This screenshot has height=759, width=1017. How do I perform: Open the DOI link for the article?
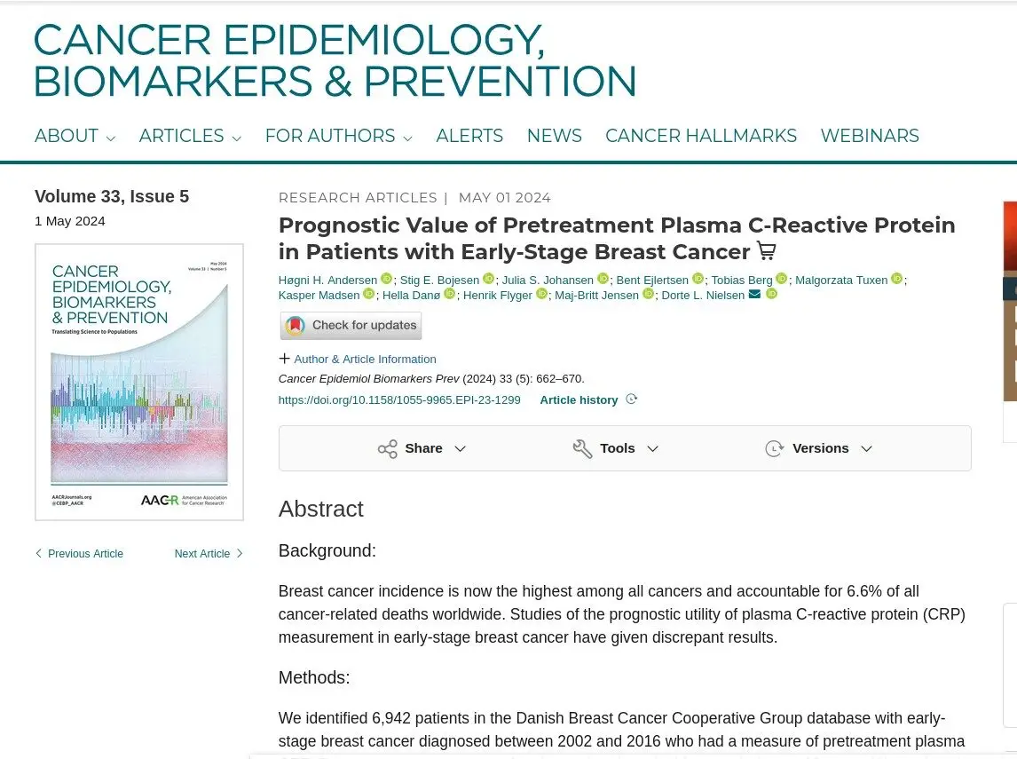tap(399, 399)
